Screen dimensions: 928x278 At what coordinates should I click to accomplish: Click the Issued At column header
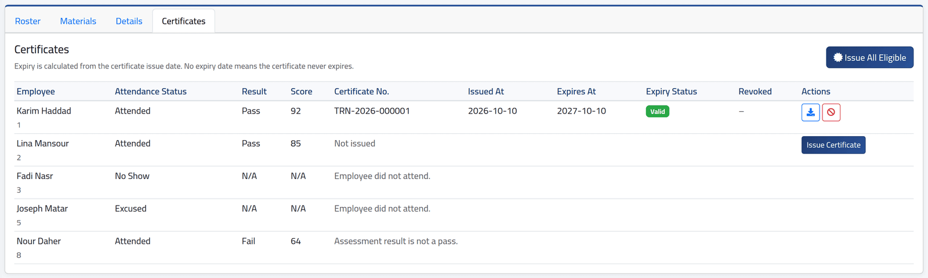486,92
